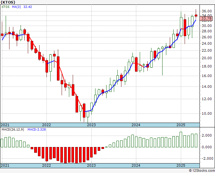Screen dimensions: 215x173
Task: Click the latest red candlestick near 34
Action: (196, 16)
